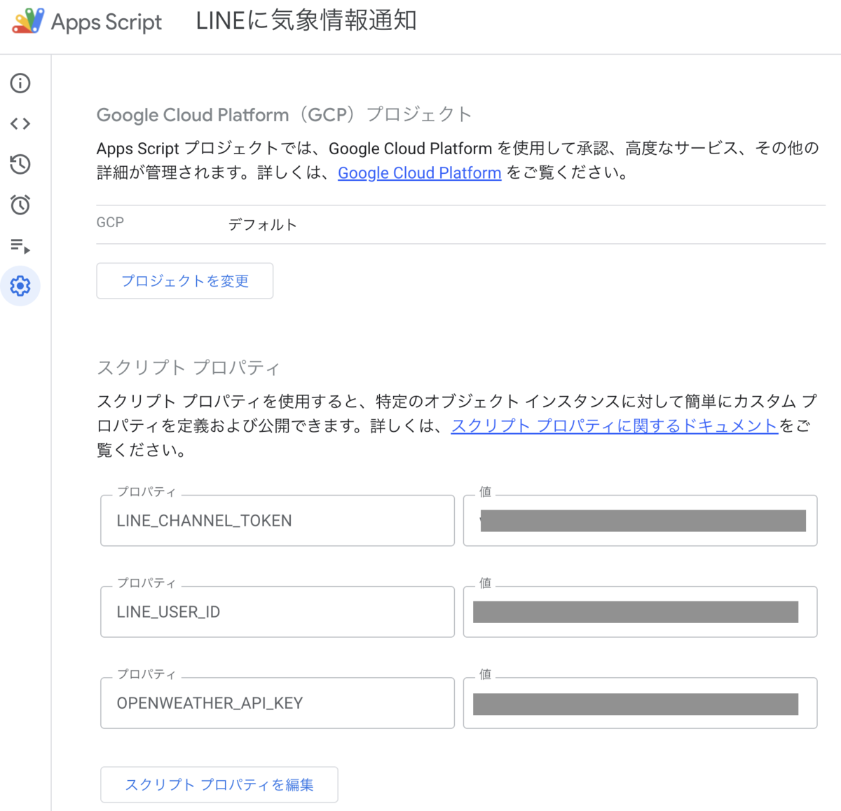Click the LINE_CHANNEL_TOKEN property field
The image size is (841, 811).
(278, 521)
